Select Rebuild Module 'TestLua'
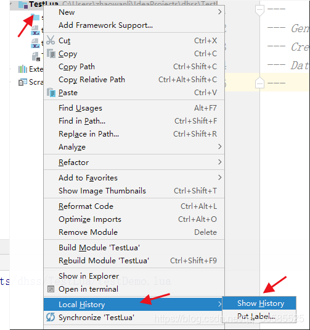Screen dimensions: 310x330 pos(134,261)
